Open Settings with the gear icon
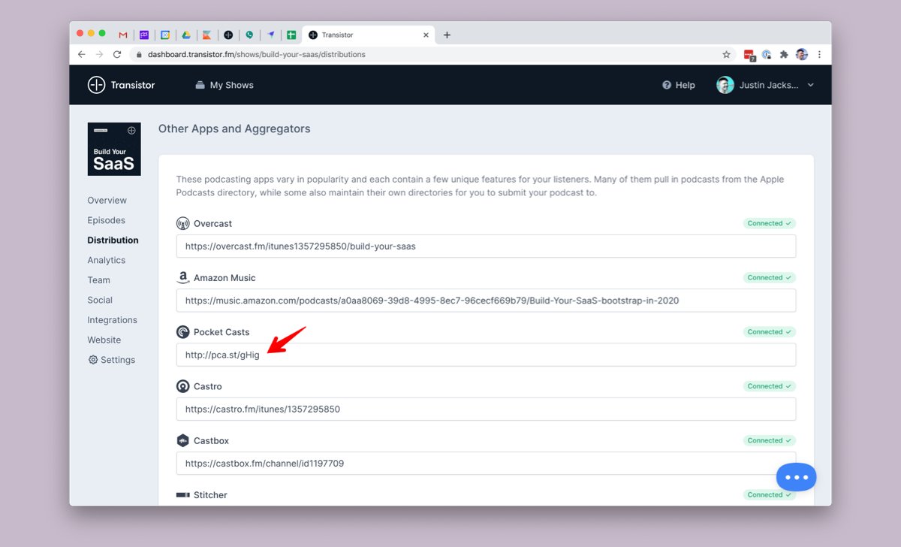Viewport: 901px width, 547px height. (x=111, y=360)
